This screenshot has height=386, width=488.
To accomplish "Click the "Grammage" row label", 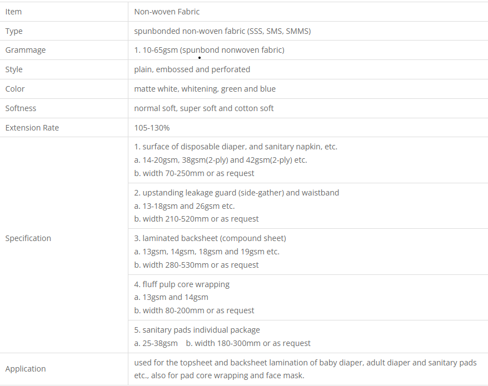I will click(26, 50).
